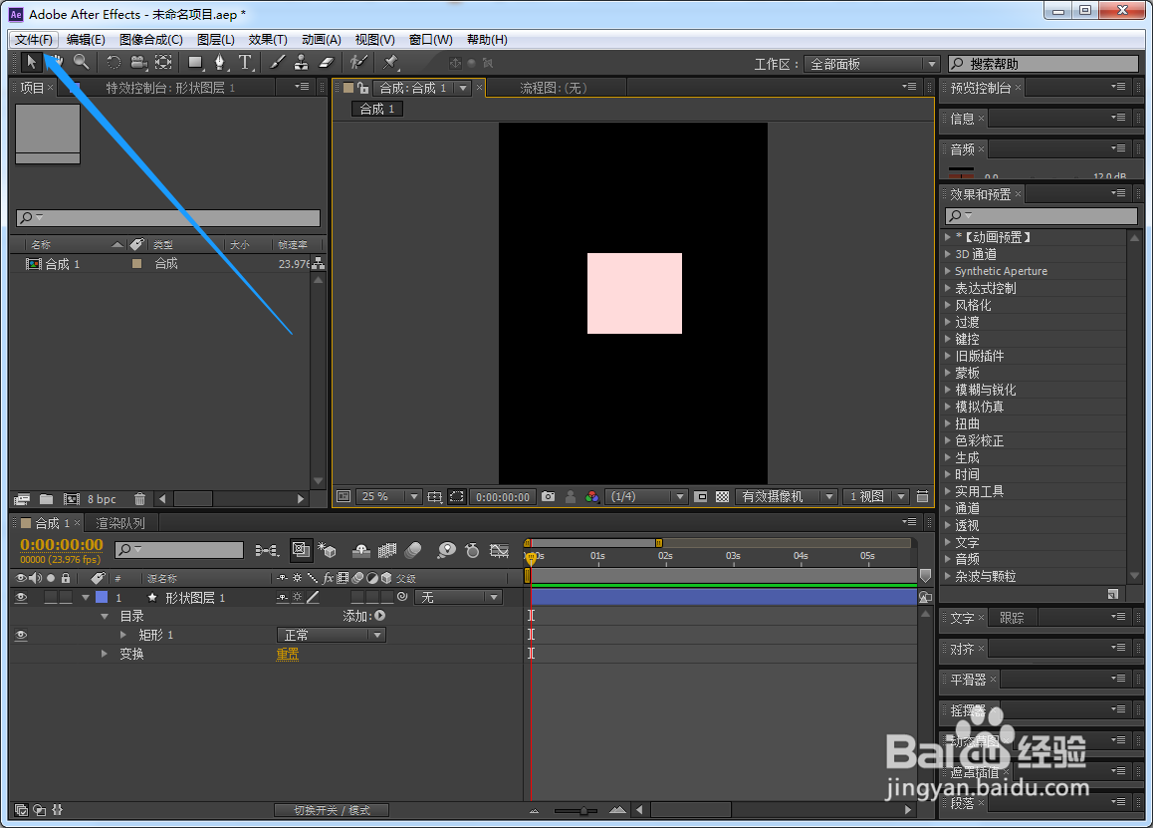
Task: Click the 切换开关 / 模式 button
Action: click(332, 810)
